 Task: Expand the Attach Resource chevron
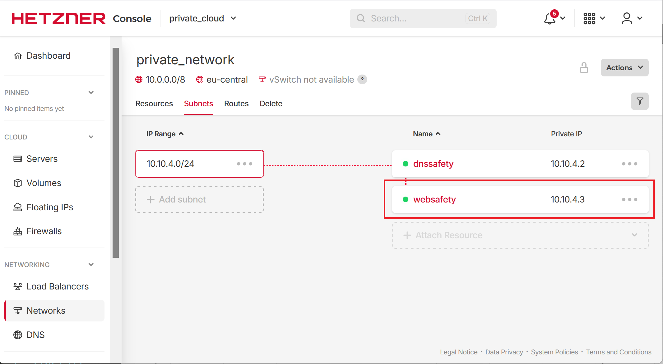[x=635, y=235]
